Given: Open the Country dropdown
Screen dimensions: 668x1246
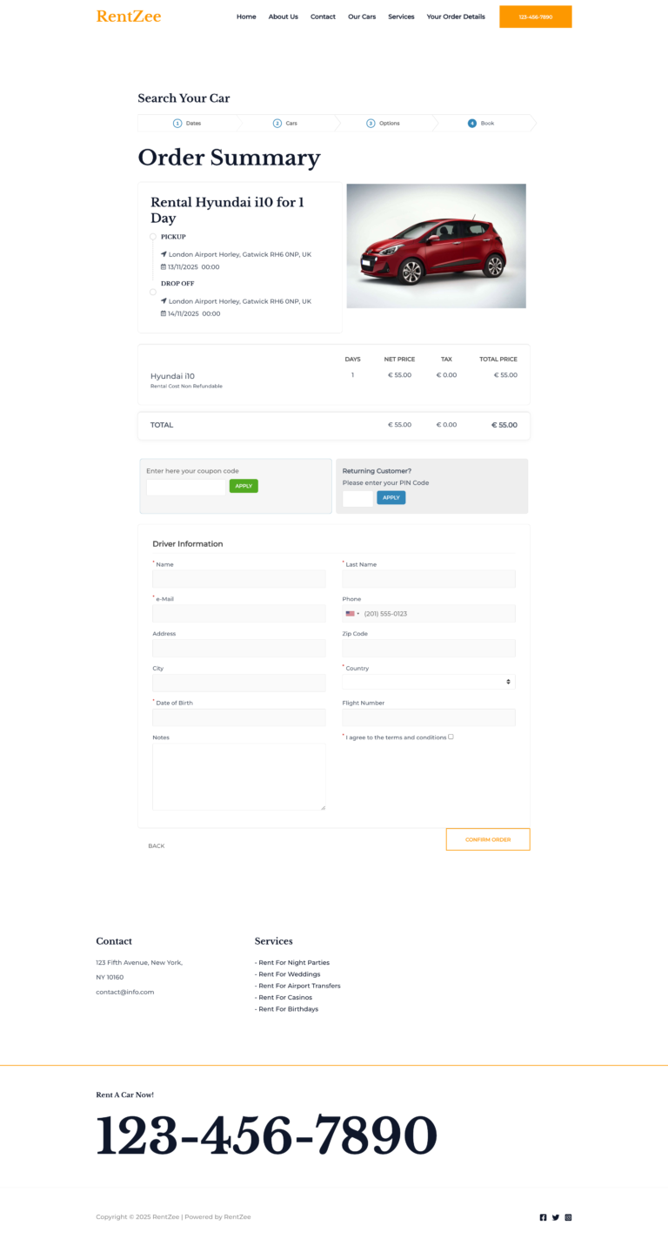Looking at the screenshot, I should pos(429,682).
